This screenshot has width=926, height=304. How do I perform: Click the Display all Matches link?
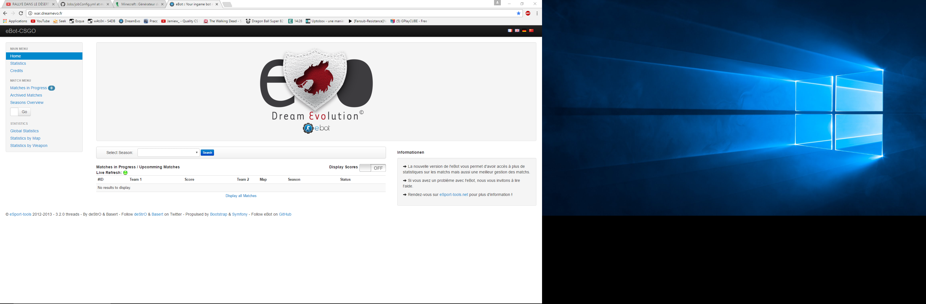pyautogui.click(x=241, y=196)
